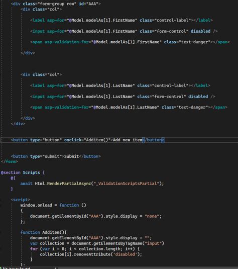Place cursor in 'Add new item' button text
This screenshot has height=269, width=238.
coord(128,140)
